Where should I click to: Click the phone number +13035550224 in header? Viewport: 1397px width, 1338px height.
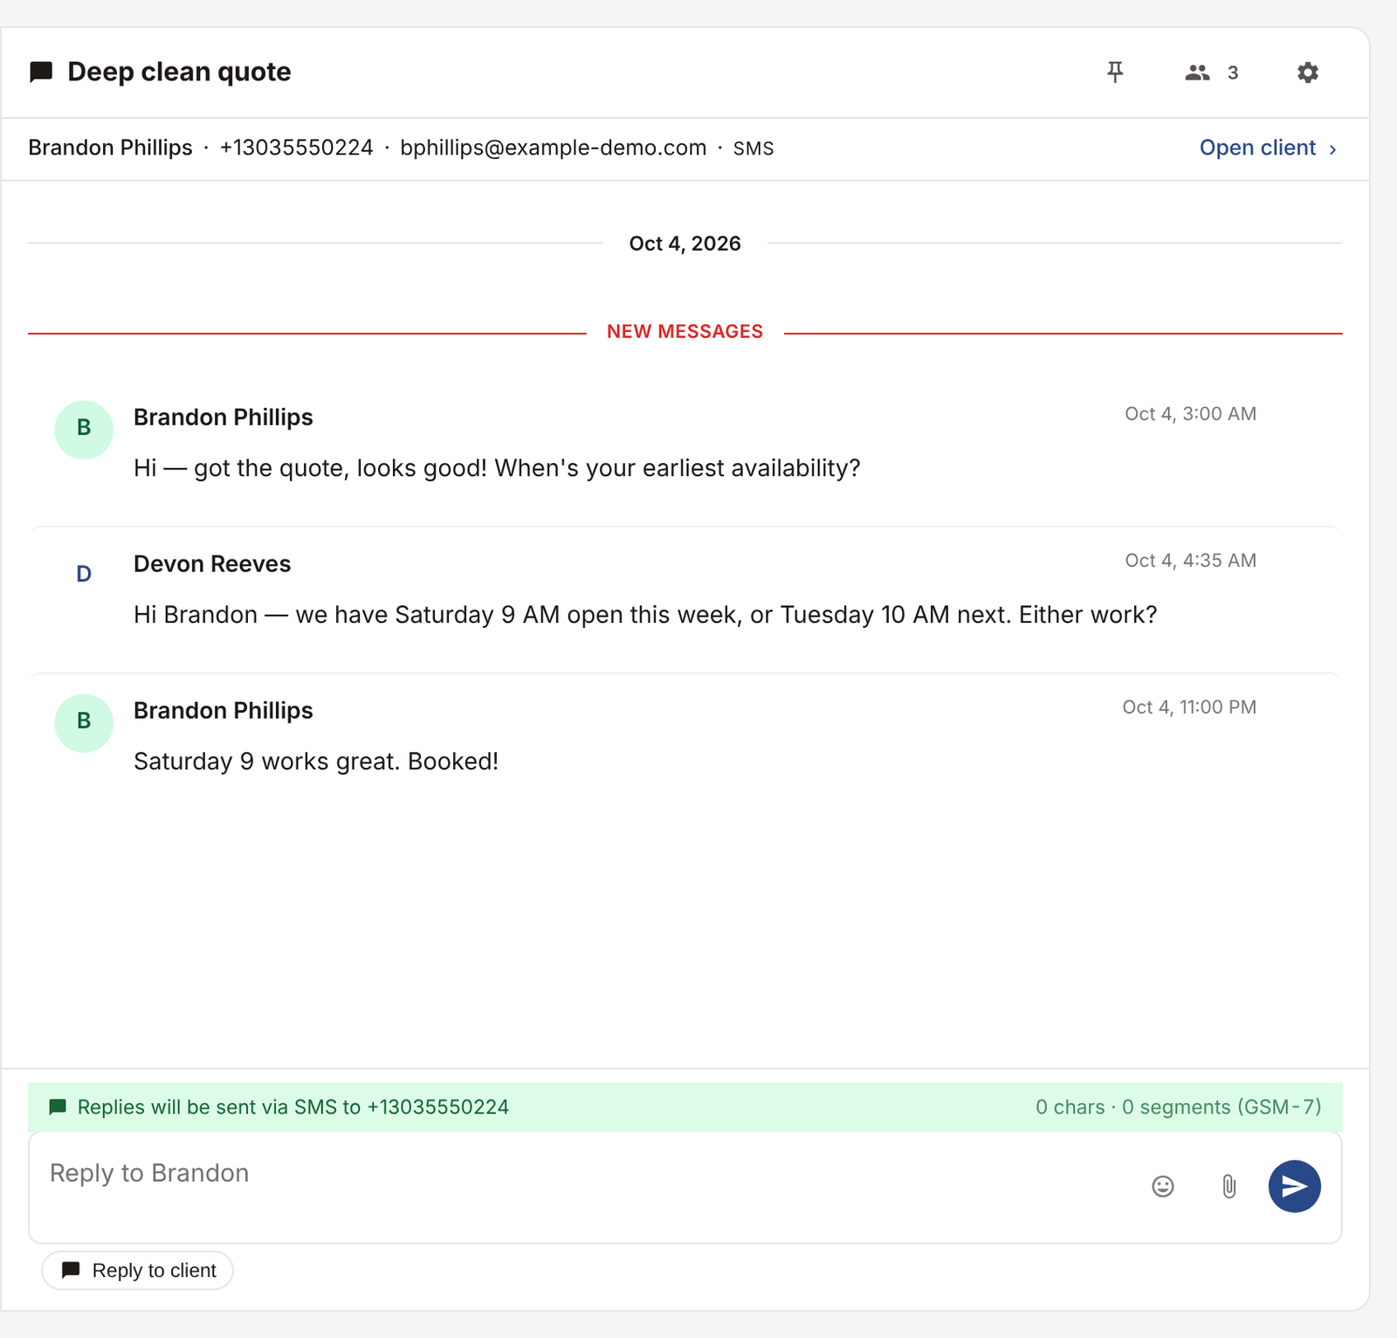pos(296,148)
